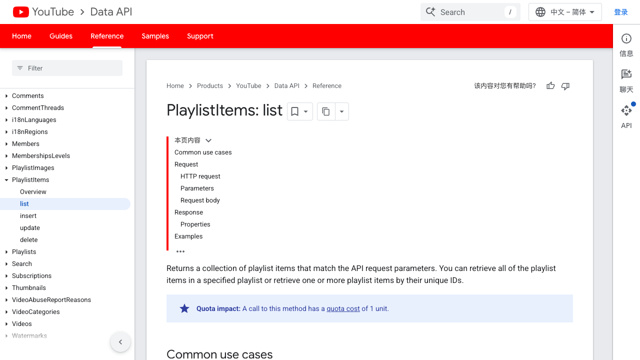Click the search magnifier icon
Image resolution: width=640 pixels, height=360 pixels.
[430, 11]
